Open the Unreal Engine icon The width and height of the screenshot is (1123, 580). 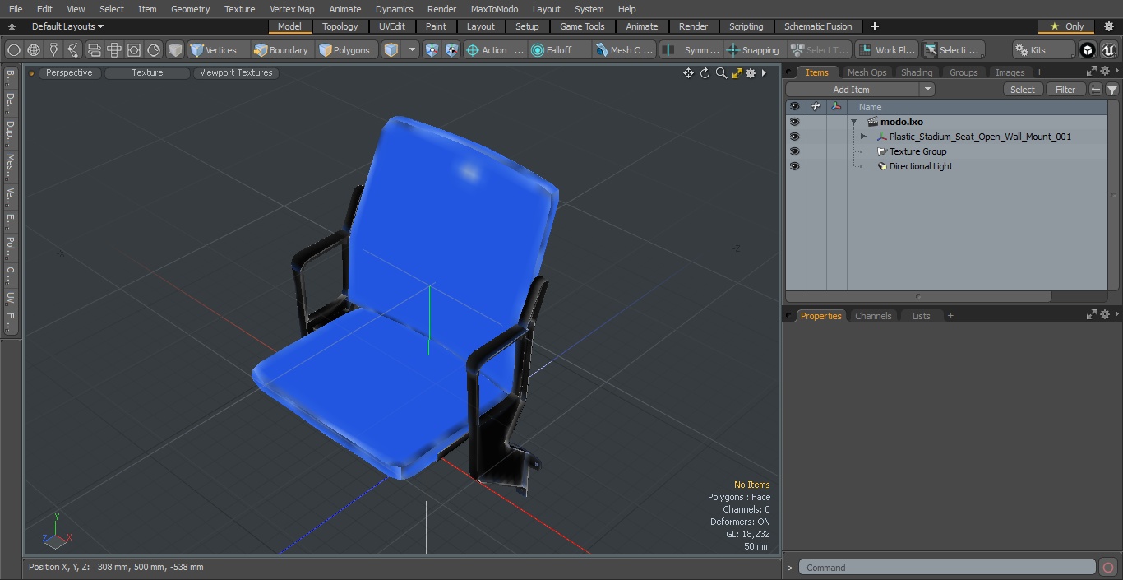pyautogui.click(x=1109, y=50)
